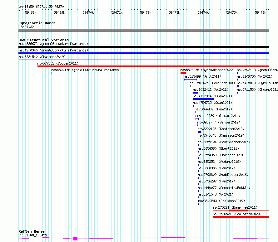Click the nsv4336672 black variant bar
278x242 pixels.
(144, 47)
